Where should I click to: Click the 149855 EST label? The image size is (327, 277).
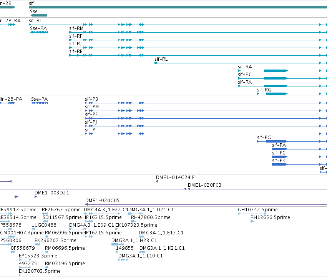125,249
